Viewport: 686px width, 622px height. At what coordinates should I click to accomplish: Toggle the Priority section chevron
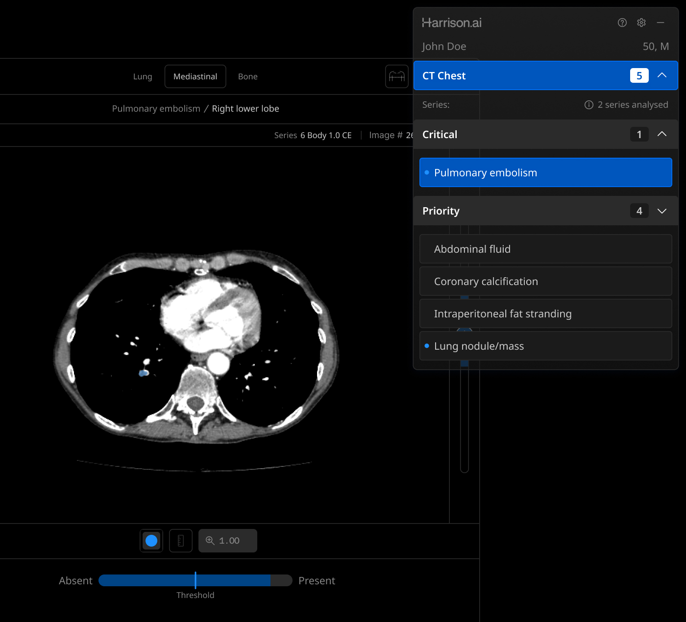[662, 211]
